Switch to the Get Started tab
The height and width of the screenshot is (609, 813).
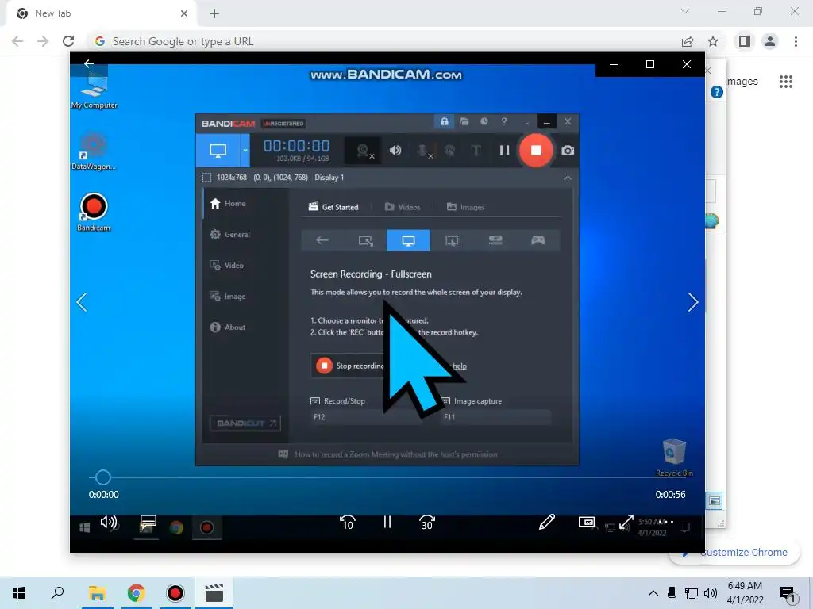coord(333,207)
